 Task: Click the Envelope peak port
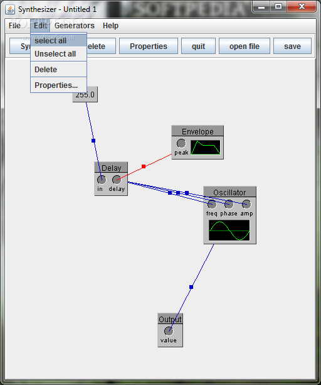181,143
